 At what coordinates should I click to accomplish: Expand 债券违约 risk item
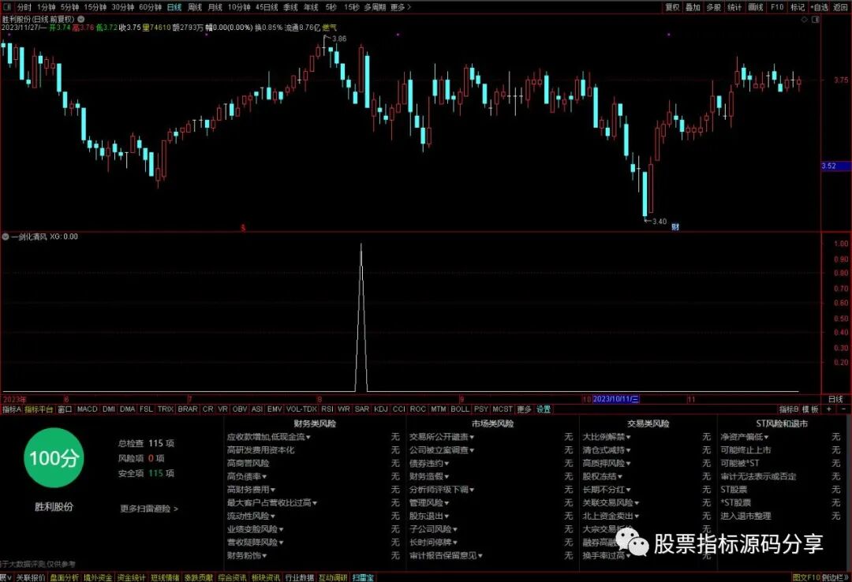click(x=429, y=464)
